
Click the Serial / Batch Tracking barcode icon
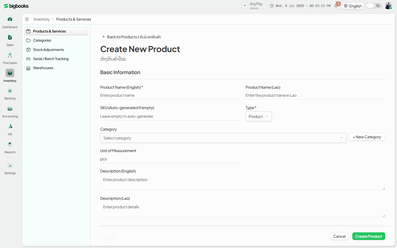pos(28,59)
